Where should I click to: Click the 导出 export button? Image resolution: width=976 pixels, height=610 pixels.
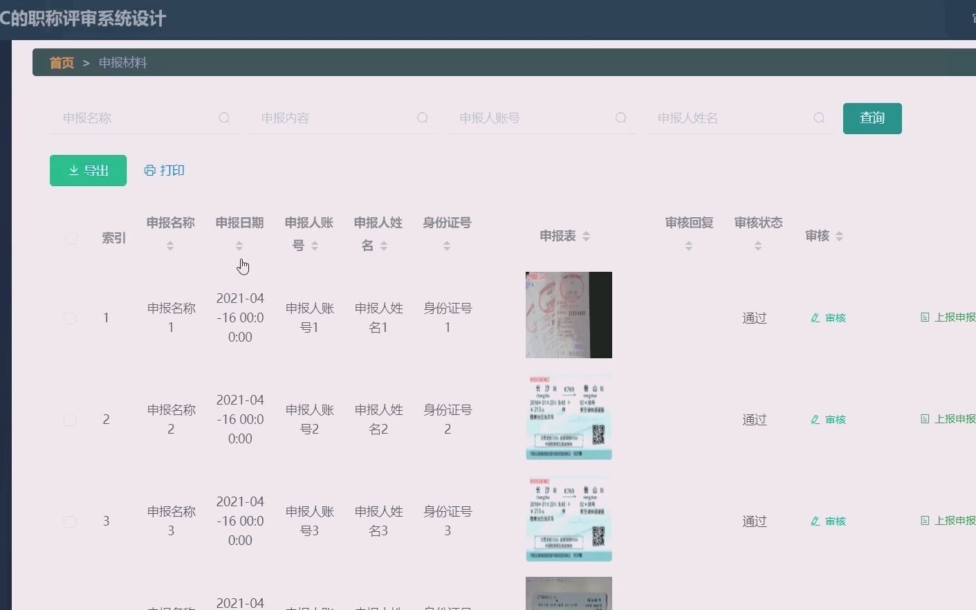88,170
